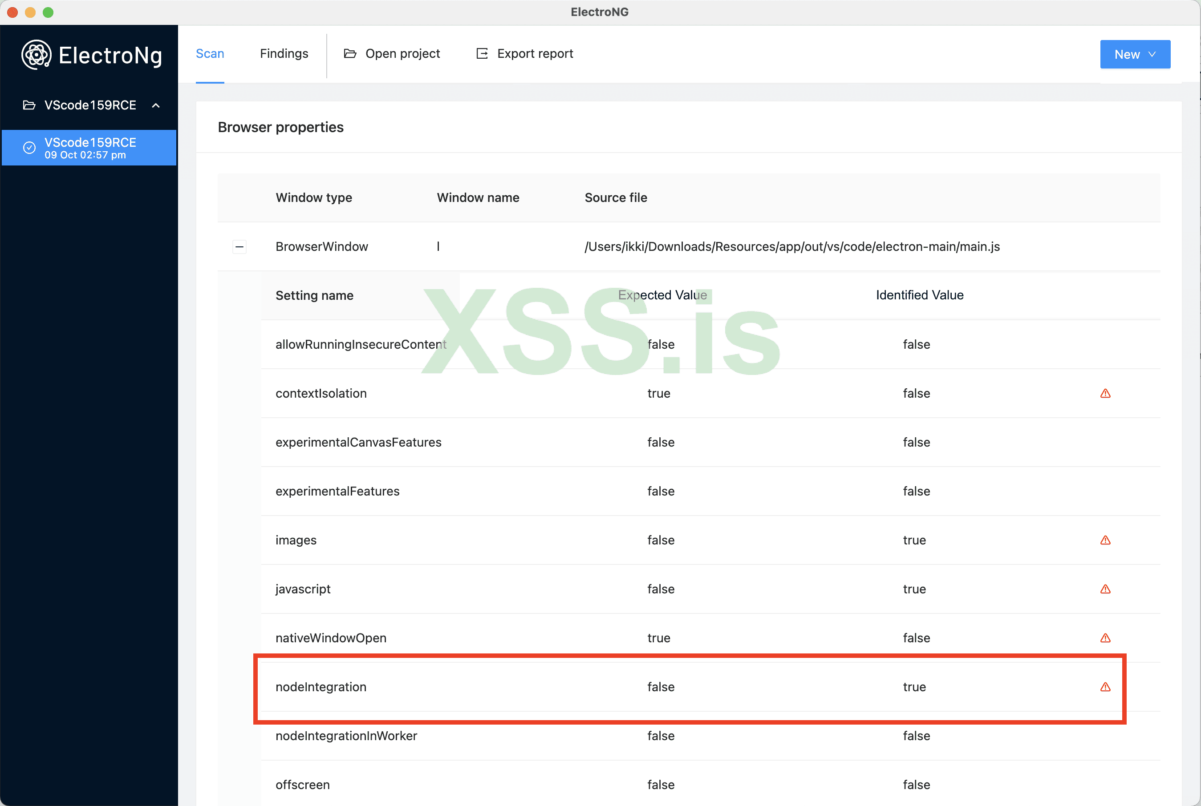Click the folder icon beside VScode159RCE in sidebar
The height and width of the screenshot is (806, 1201).
[x=29, y=105]
